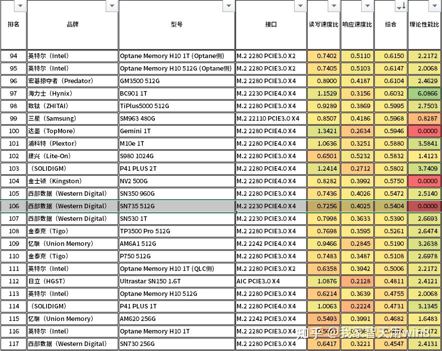This screenshot has height=351, width=442.
Task: Click cell S980 1024G
Action: [177, 156]
